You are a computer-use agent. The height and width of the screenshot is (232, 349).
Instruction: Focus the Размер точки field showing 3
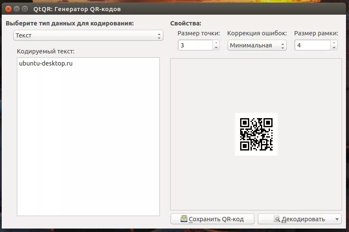click(195, 45)
